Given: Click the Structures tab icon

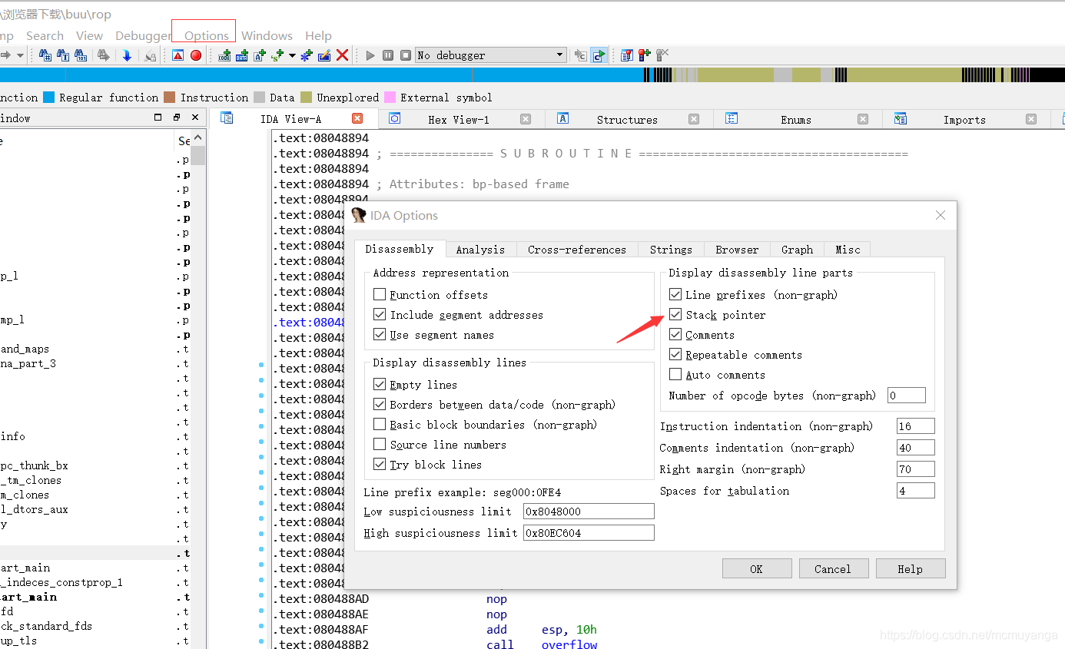Looking at the screenshot, I should pos(562,118).
